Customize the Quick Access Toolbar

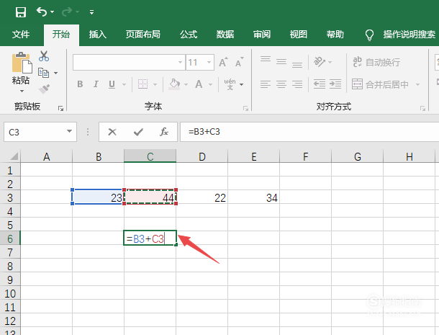pos(91,12)
